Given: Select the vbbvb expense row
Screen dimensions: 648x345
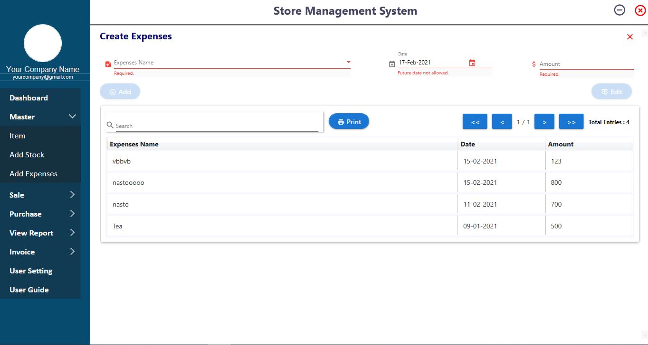Looking at the screenshot, I should tap(370, 161).
